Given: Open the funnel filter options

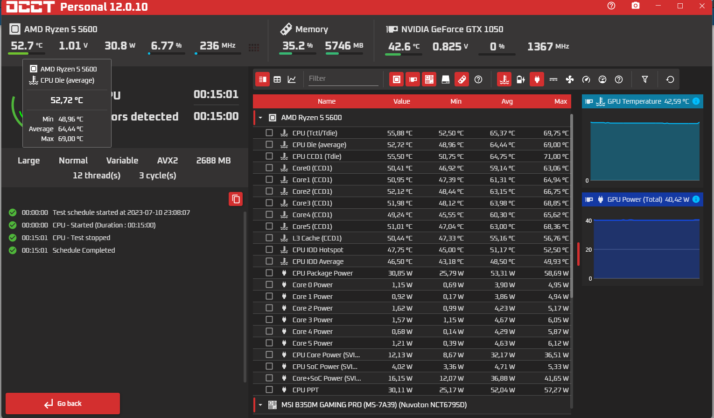Looking at the screenshot, I should [x=645, y=79].
